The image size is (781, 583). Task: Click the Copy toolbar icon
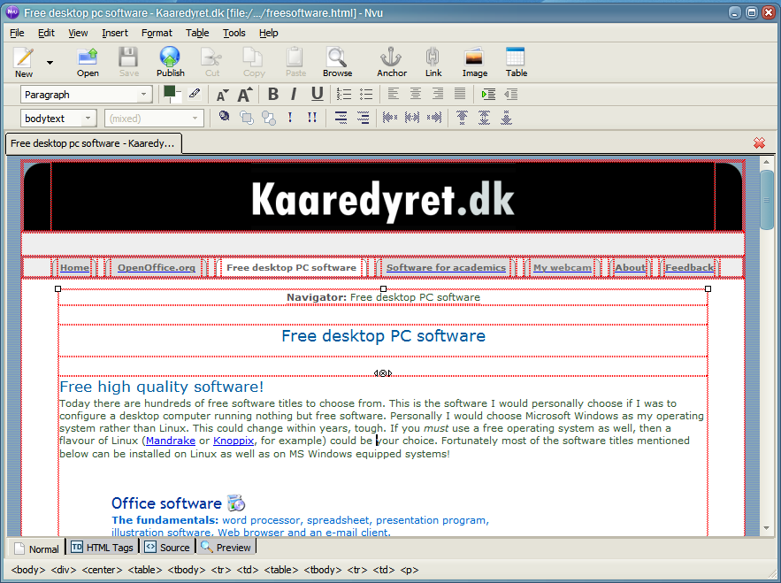(254, 62)
